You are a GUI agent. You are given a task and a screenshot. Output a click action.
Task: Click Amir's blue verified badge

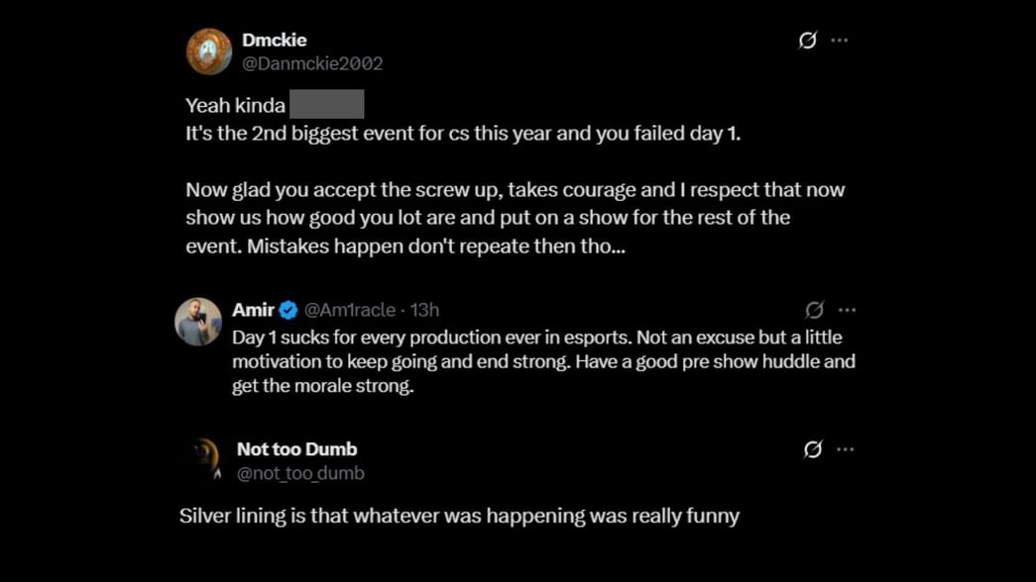(287, 309)
